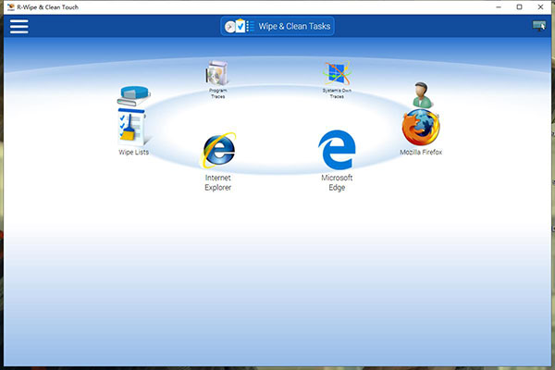Open the hamburger menu

(x=19, y=27)
